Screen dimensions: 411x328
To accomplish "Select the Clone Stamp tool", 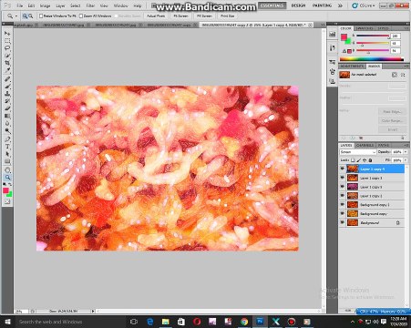I will point(7,94).
